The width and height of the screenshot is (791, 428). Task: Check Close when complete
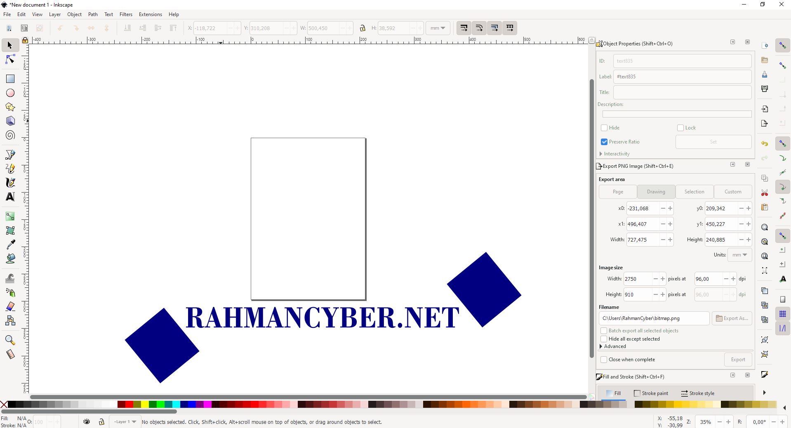604,360
